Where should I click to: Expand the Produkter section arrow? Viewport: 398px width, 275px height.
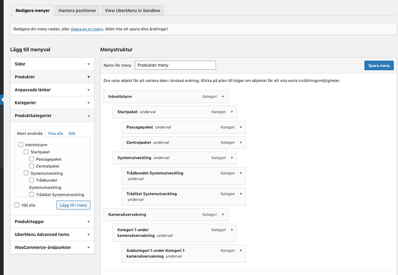88,77
